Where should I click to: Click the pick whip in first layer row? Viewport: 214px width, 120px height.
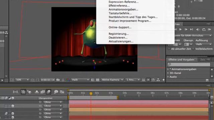point(40,102)
